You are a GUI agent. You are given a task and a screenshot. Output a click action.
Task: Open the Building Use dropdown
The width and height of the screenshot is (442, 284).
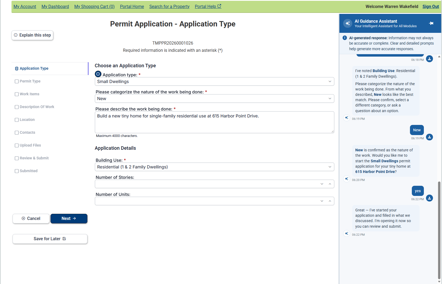(214, 167)
